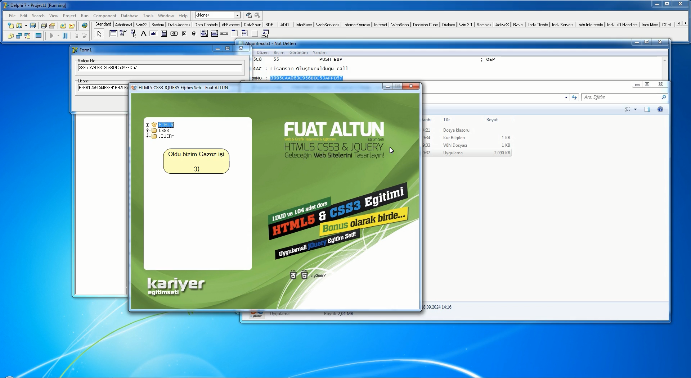691x378 pixels.
Task: Select the Button (OK) component in palette
Action: tap(174, 34)
